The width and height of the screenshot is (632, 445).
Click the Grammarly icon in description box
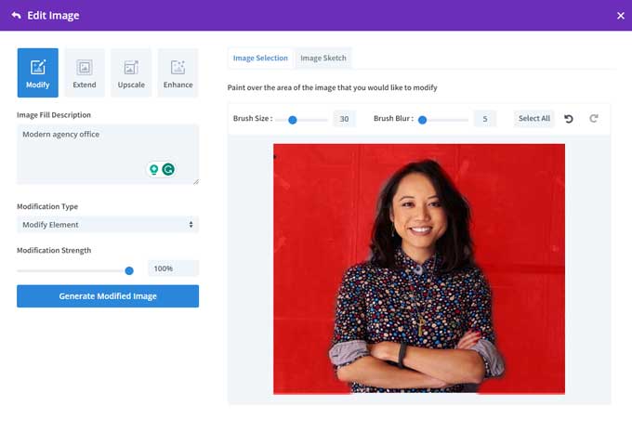(x=168, y=169)
